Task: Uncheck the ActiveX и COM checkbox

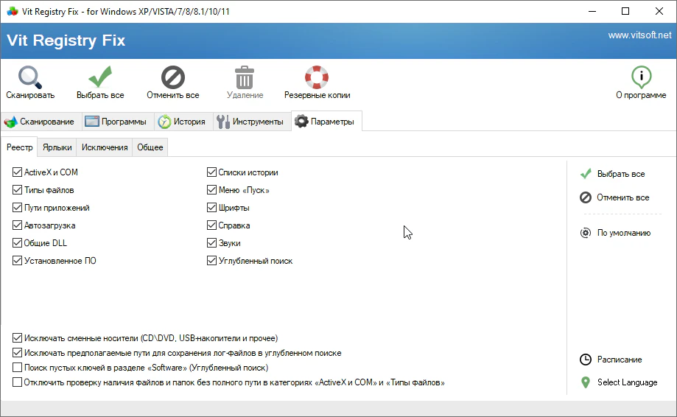Action: click(x=18, y=172)
